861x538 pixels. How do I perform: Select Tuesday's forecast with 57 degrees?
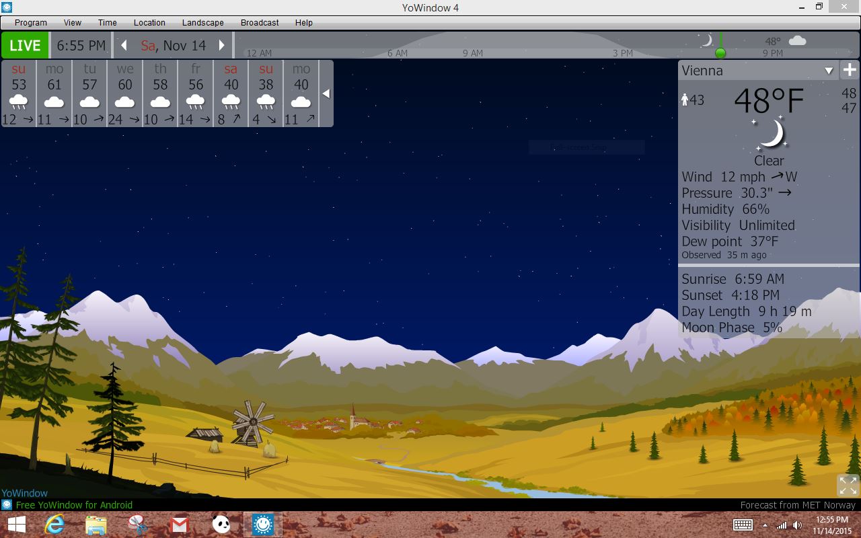89,93
